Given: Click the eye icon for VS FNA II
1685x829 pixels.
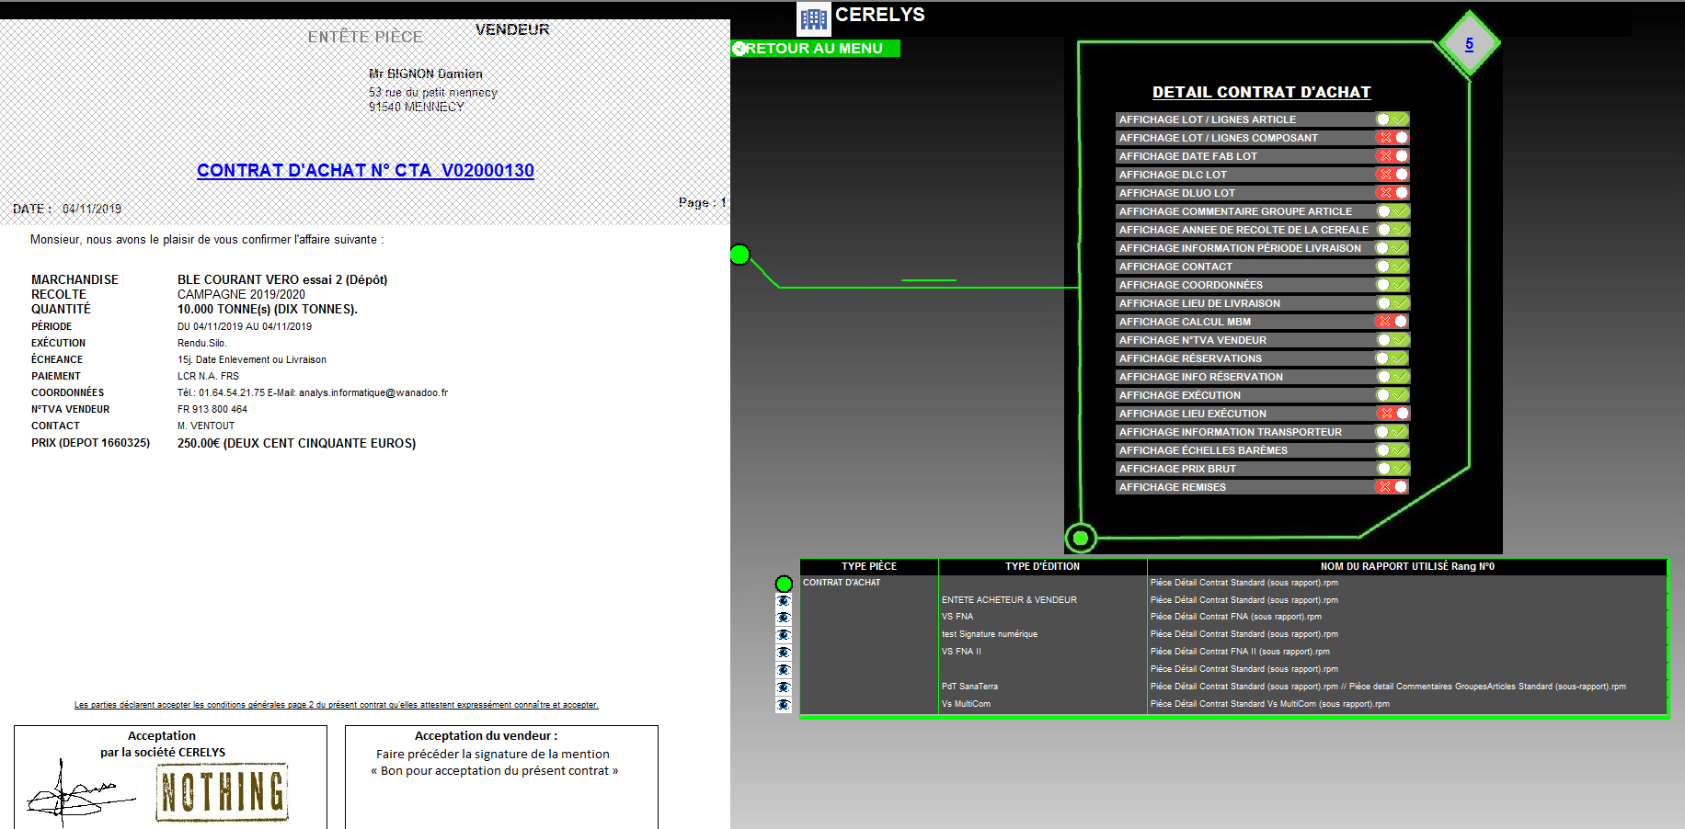Looking at the screenshot, I should pos(783,651).
